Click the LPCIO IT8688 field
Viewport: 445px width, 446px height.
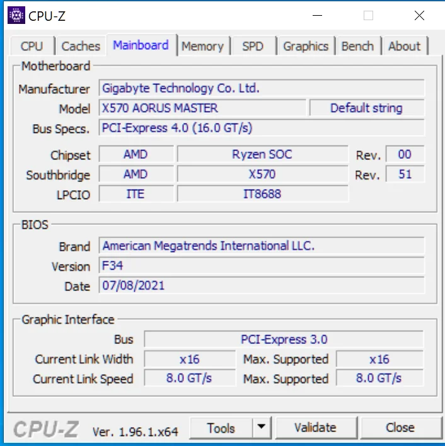pyautogui.click(x=262, y=194)
